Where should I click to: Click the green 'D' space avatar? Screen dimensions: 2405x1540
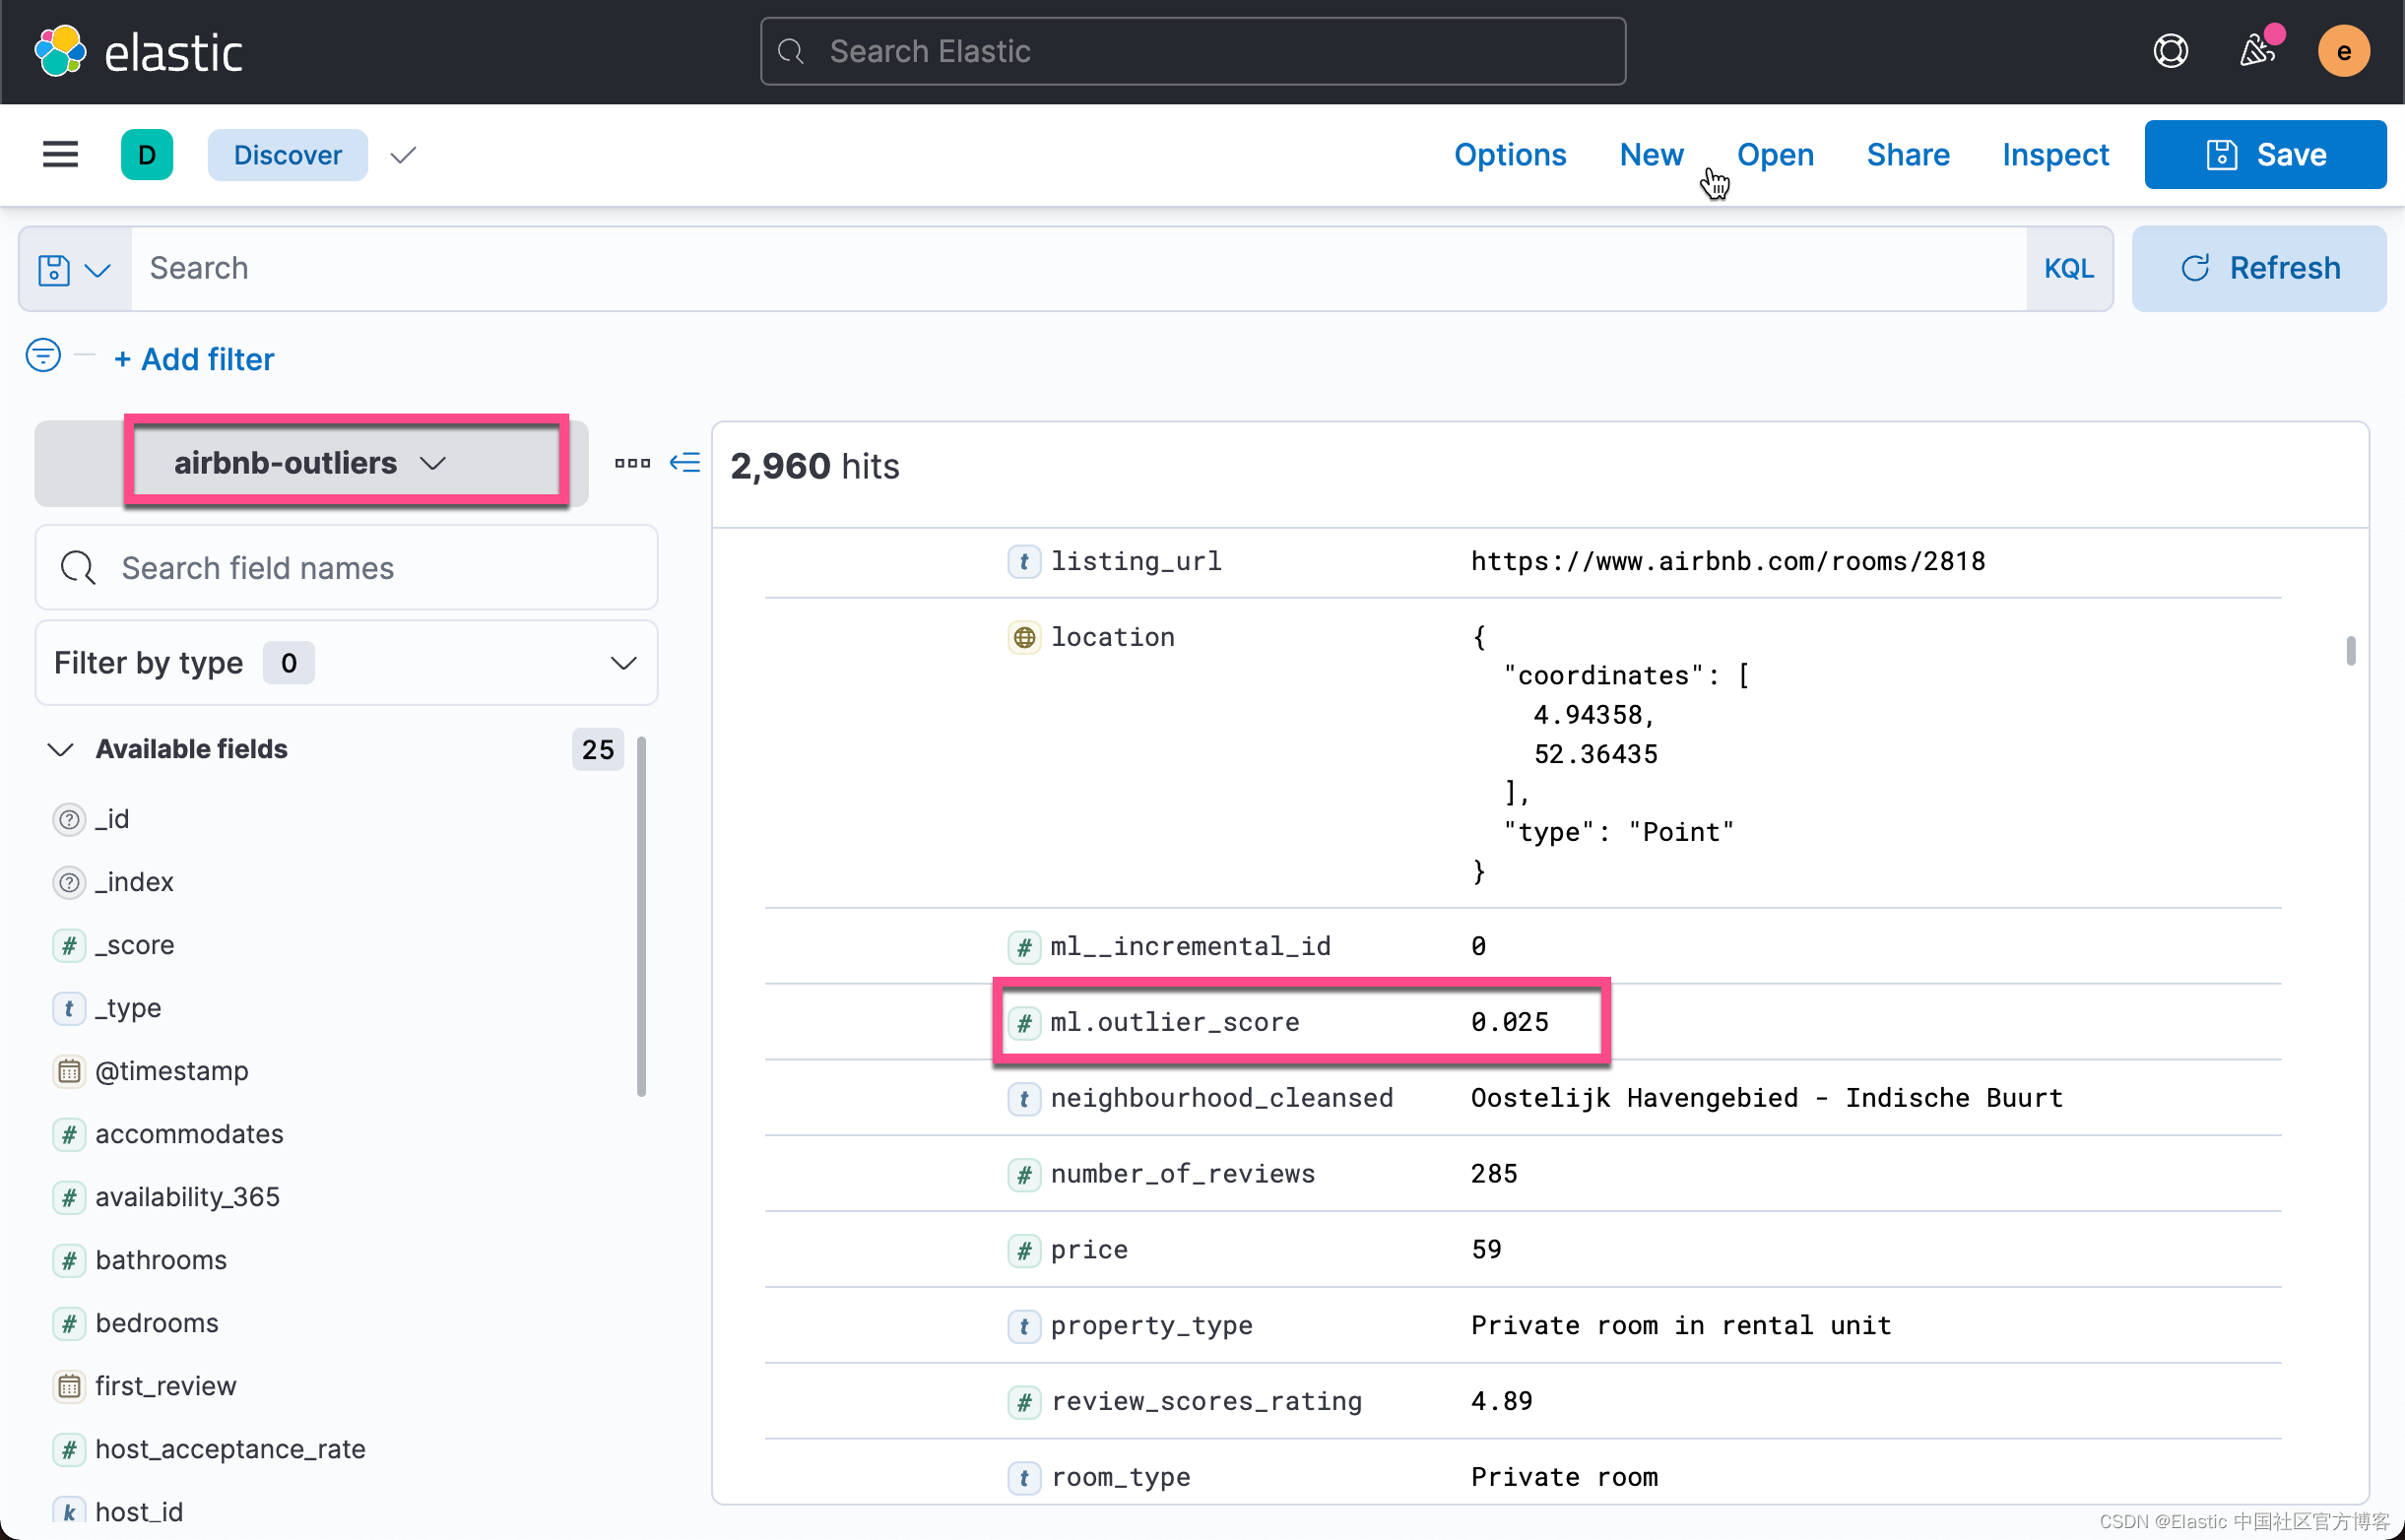147,155
